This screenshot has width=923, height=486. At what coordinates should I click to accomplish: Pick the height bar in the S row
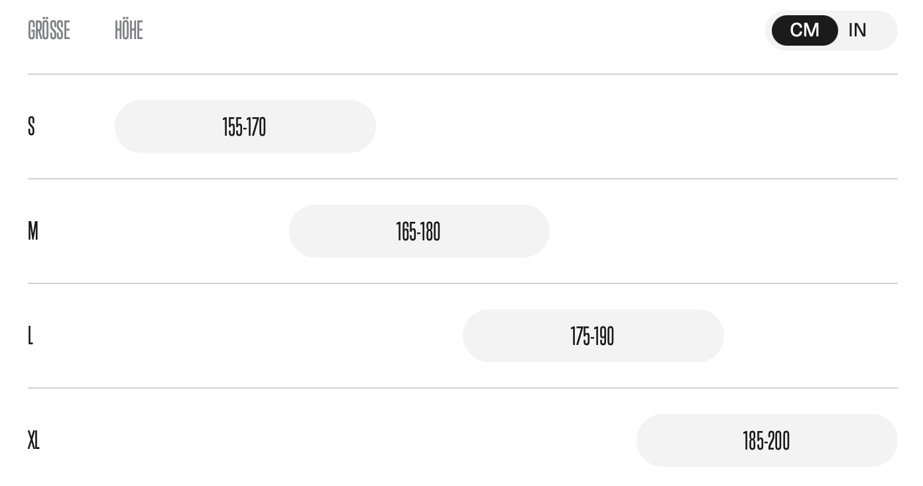245,126
